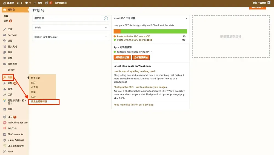The height and width of the screenshot is (155, 274).
Task: Select 小工具 in 外觀 submenu
Action: pos(35,87)
